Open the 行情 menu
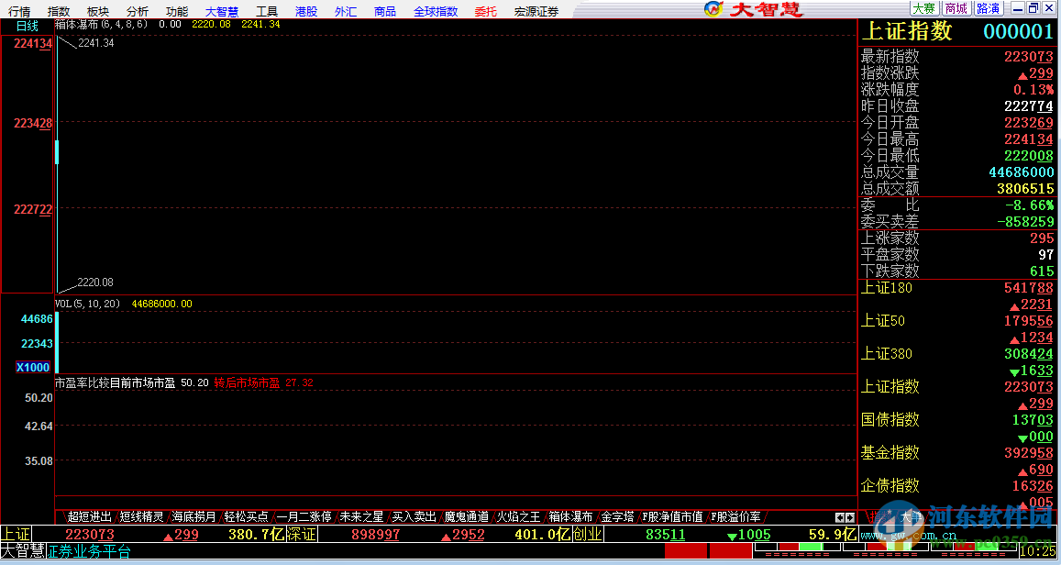The height and width of the screenshot is (565, 1061). [19, 11]
